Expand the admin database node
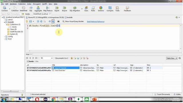The image size is (183, 103). pyautogui.click(x=5, y=20)
